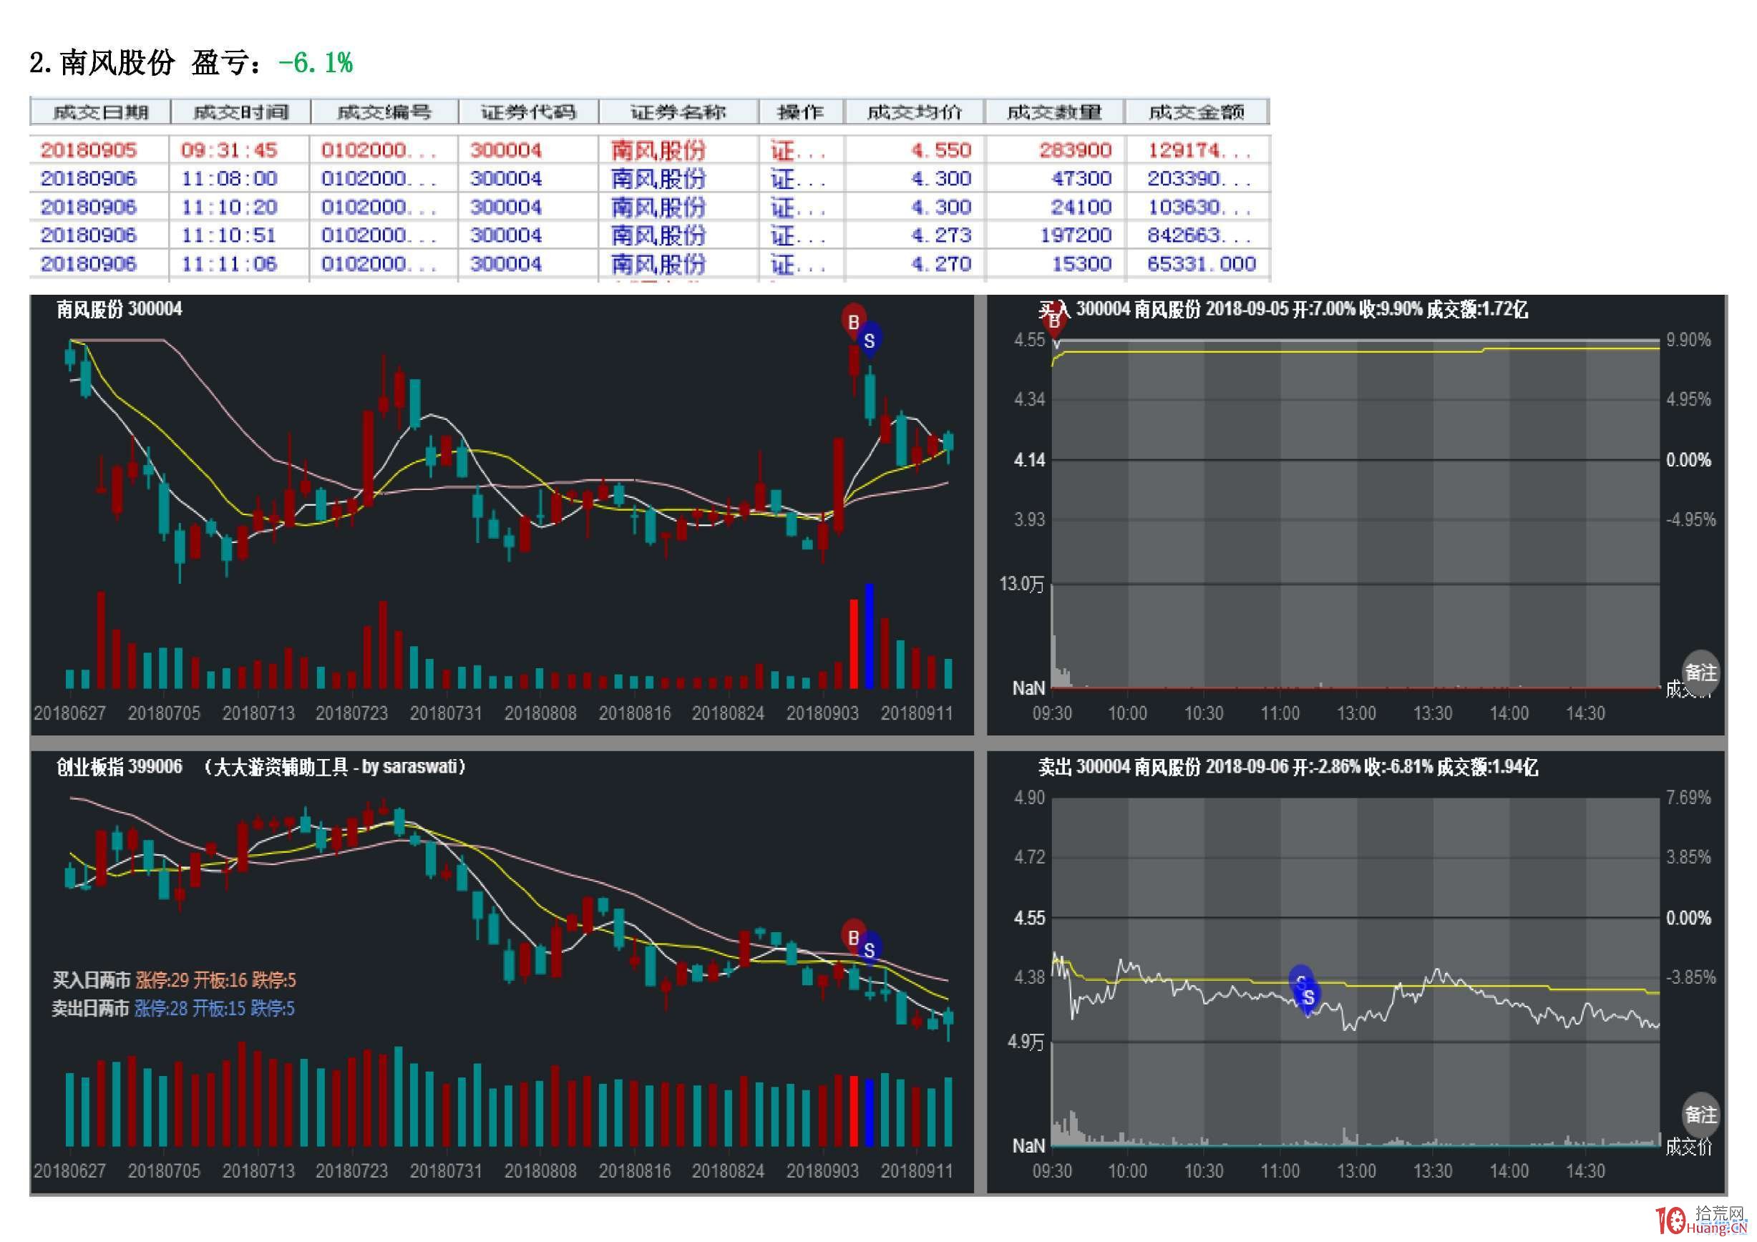Click the blue highlighted volume bar in 南风股份 chart
Image resolution: width=1757 pixels, height=1242 pixels.
[x=869, y=636]
